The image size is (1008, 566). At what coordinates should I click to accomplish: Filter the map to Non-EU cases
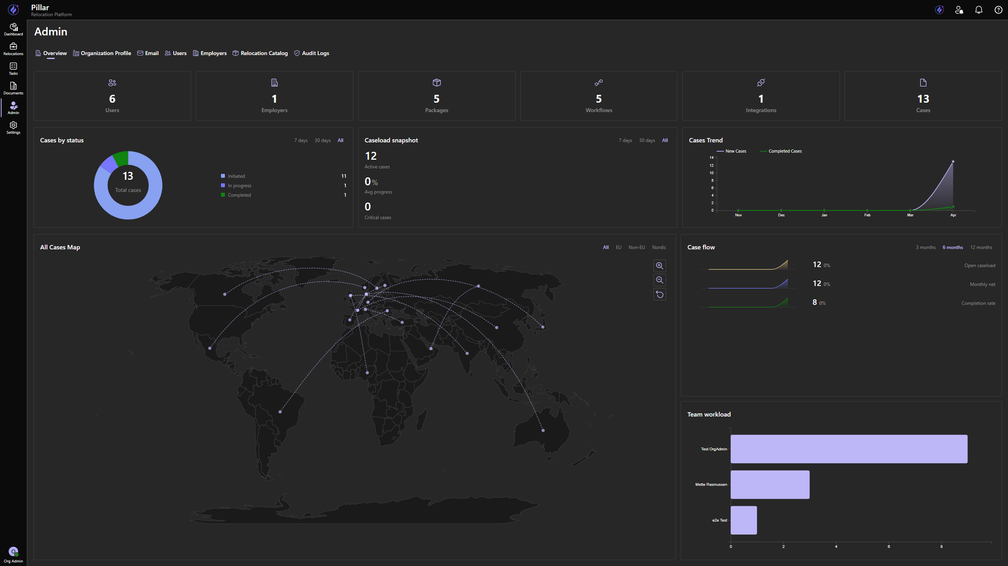tap(637, 247)
